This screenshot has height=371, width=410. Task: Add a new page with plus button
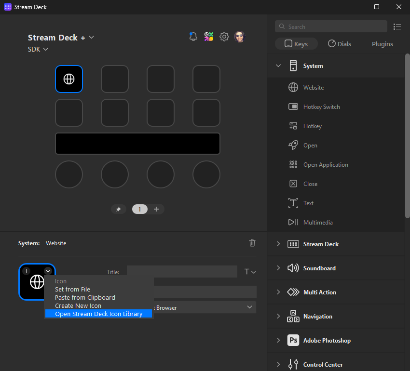(x=156, y=209)
